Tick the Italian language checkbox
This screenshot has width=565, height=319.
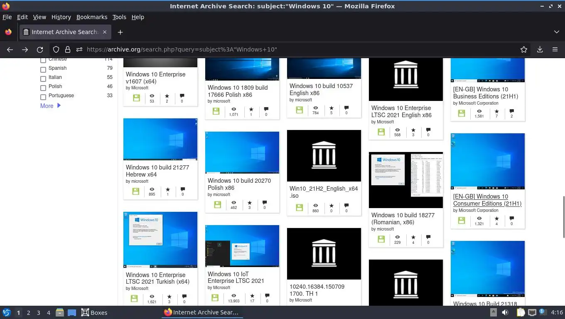click(x=43, y=79)
